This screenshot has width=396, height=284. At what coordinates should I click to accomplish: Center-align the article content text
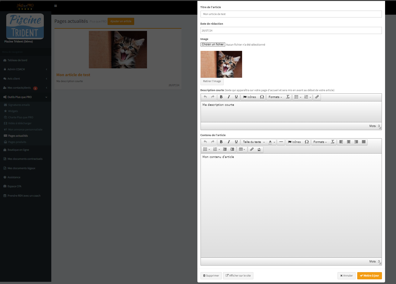click(348, 142)
